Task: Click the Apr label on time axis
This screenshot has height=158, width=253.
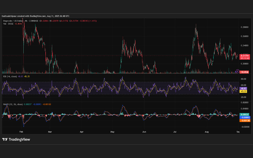Action: point(82,132)
